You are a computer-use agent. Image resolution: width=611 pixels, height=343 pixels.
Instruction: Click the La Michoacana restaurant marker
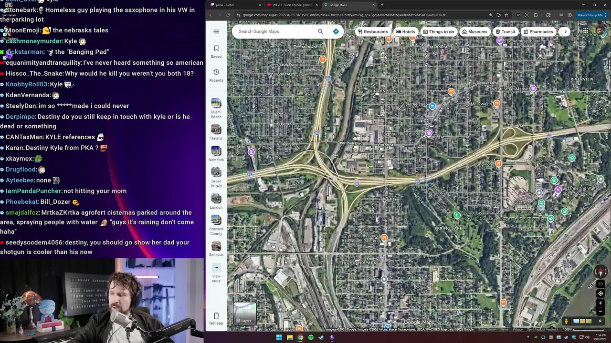pyautogui.click(x=384, y=237)
